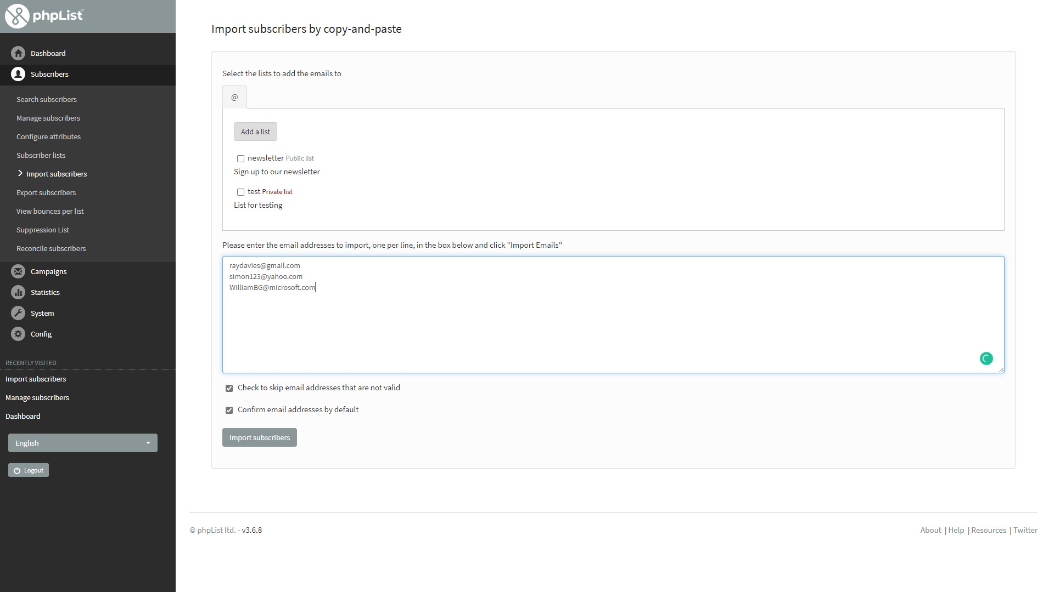
Task: Open recently visited Dashboard
Action: pyautogui.click(x=23, y=416)
